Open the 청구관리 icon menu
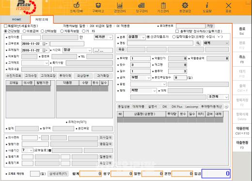Image resolution: width=252 pixels, height=181 pixels. 142,8
